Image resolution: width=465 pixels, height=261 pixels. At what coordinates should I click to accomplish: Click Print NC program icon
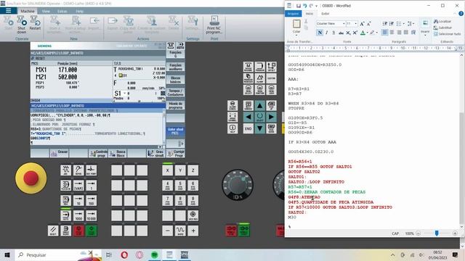214,25
